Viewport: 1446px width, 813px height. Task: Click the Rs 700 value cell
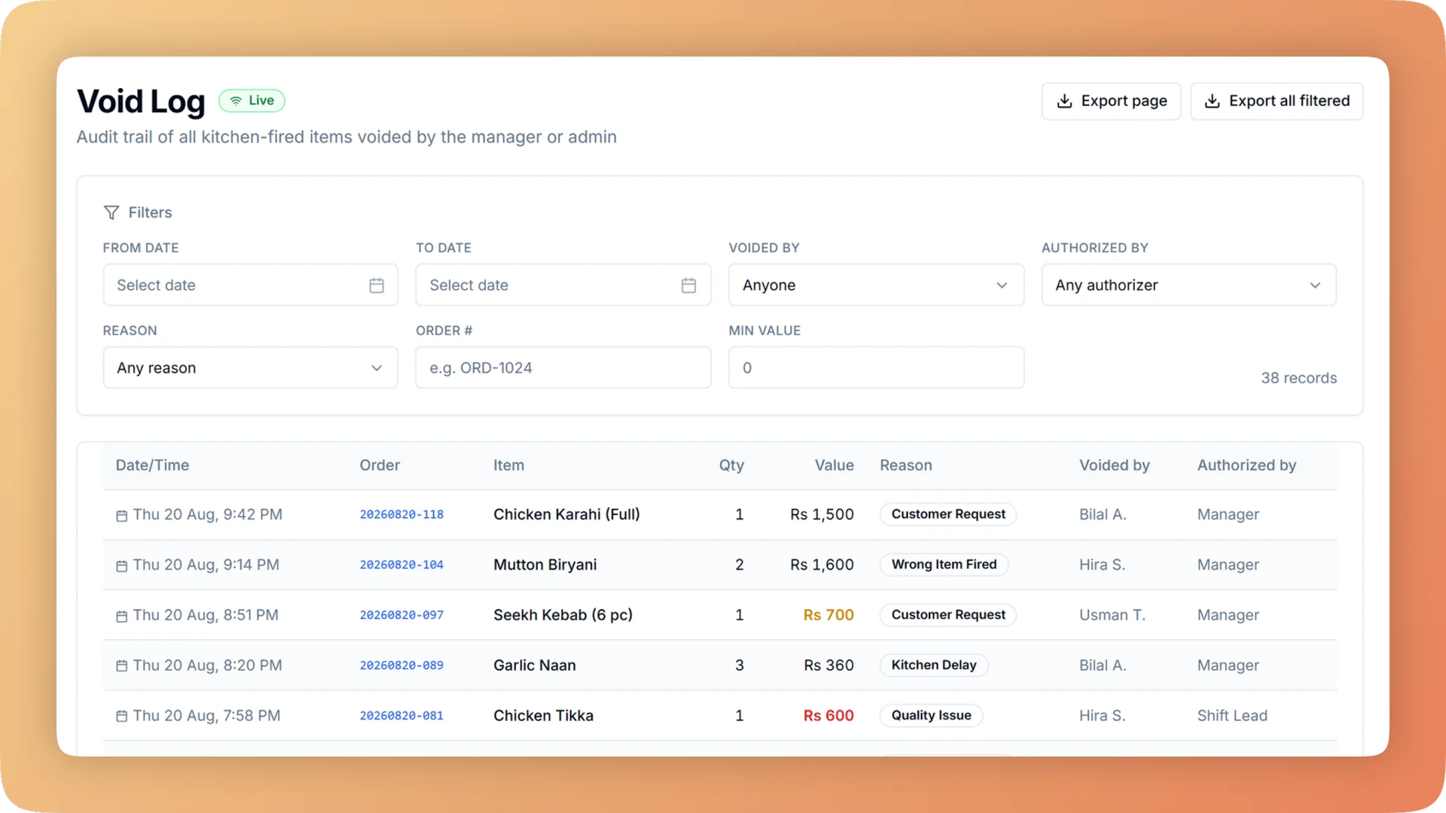828,615
